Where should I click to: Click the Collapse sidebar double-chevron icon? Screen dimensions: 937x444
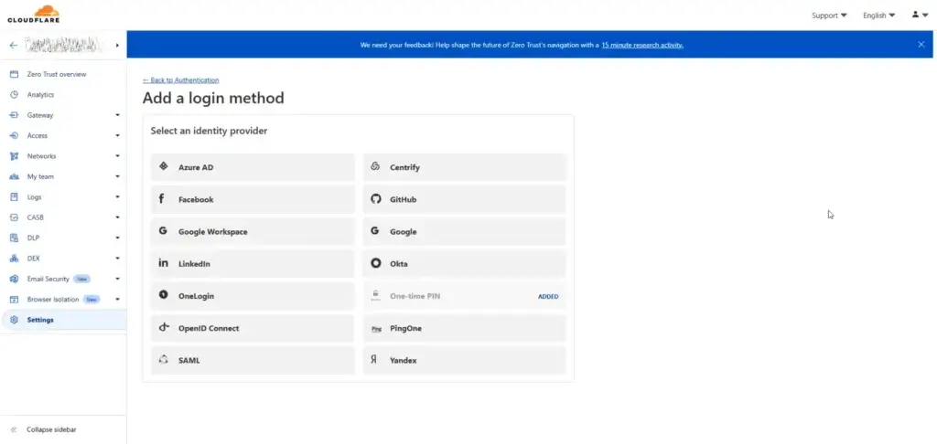click(x=14, y=429)
